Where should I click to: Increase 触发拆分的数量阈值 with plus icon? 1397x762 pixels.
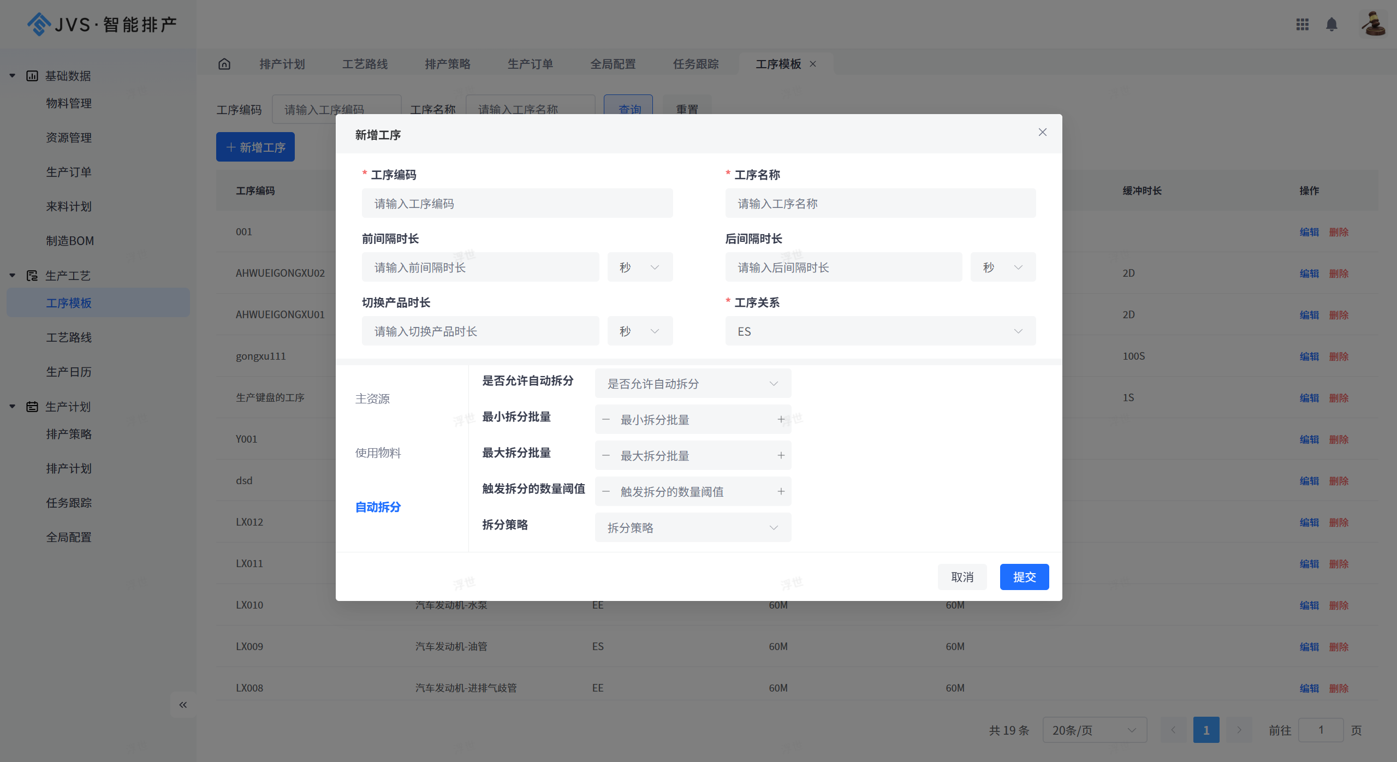[x=781, y=491]
